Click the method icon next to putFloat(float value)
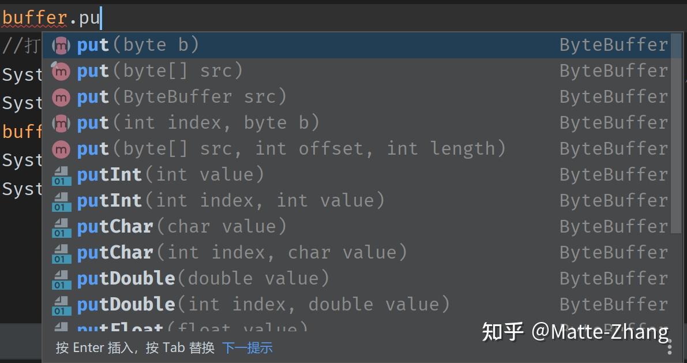The width and height of the screenshot is (687, 363). tap(61, 328)
